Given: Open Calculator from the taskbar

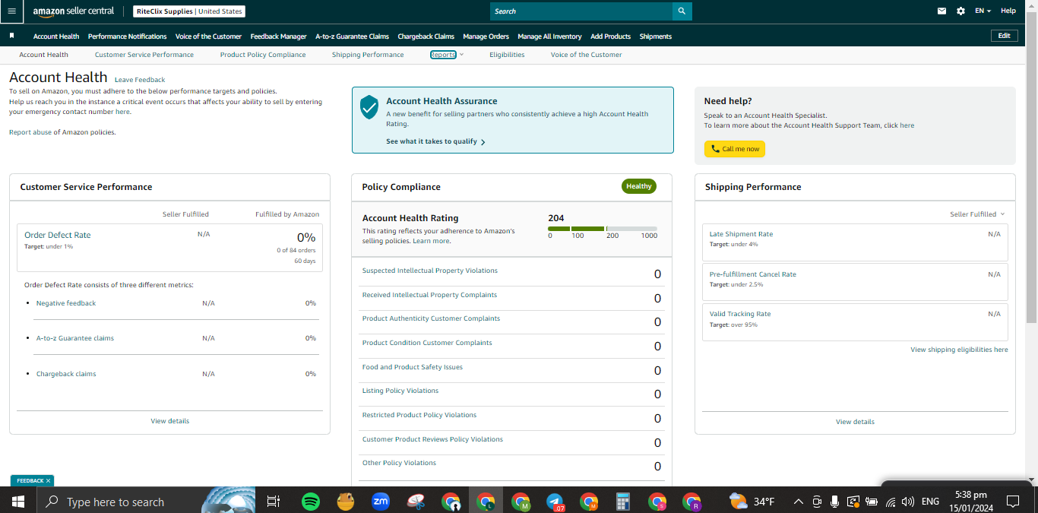Looking at the screenshot, I should pos(623,502).
